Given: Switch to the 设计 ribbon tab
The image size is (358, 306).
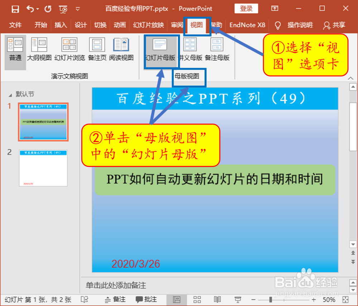Looking at the screenshot, I should [81, 25].
